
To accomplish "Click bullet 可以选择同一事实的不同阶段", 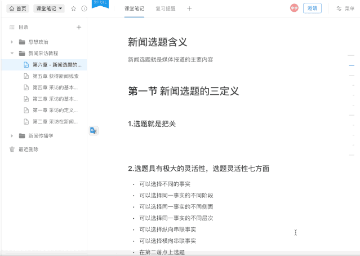I will (176, 195).
